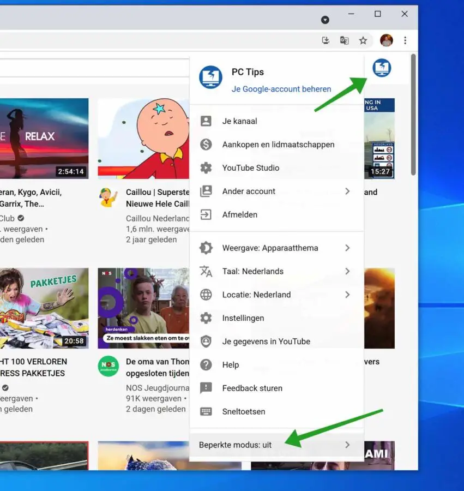464x491 pixels.
Task: Play the RELAX video thumbnail
Action: (x=44, y=139)
